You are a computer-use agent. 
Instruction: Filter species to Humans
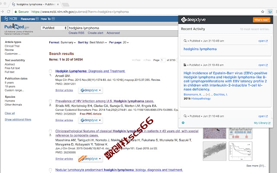click(x=10, y=101)
